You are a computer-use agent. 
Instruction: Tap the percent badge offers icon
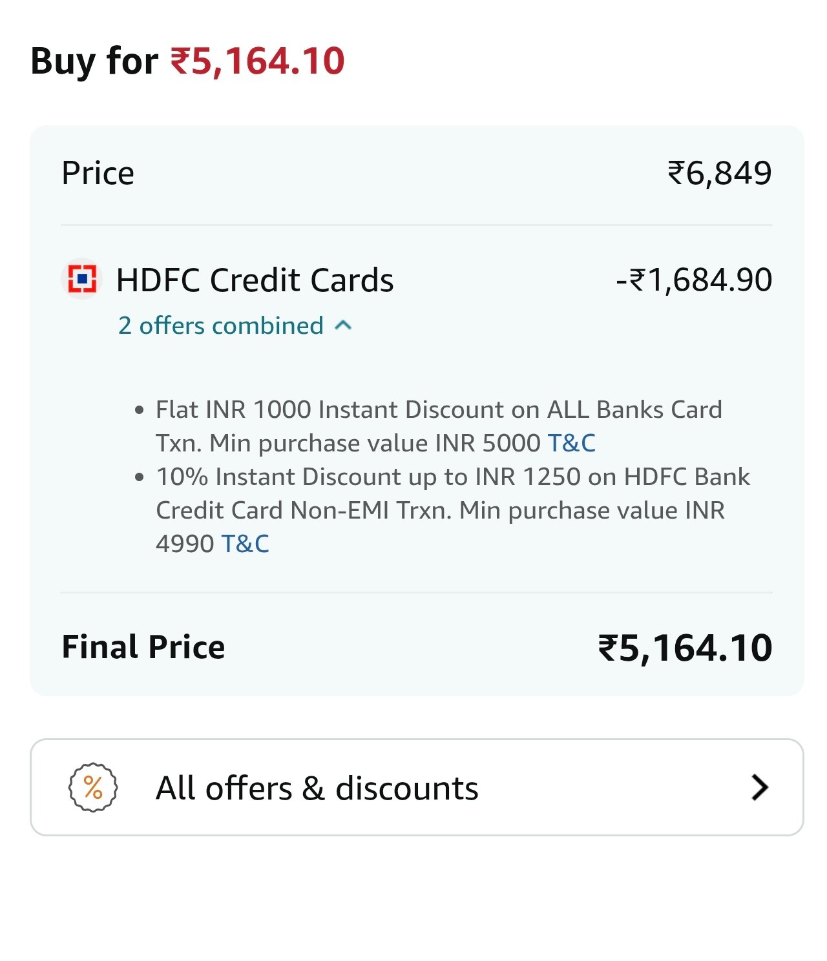point(93,788)
